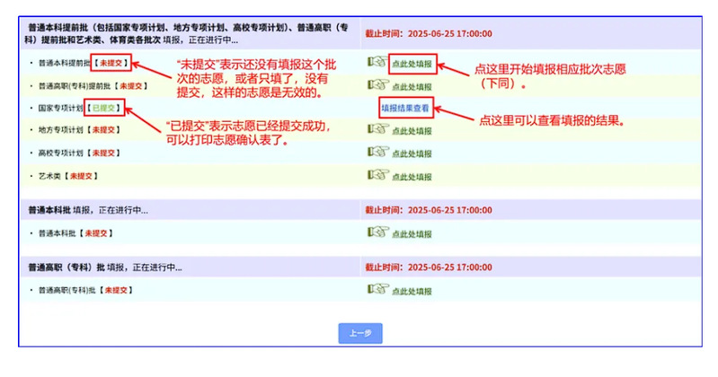
Task: Click 点此处填报 link for 普通本科批
Action: [412, 234]
